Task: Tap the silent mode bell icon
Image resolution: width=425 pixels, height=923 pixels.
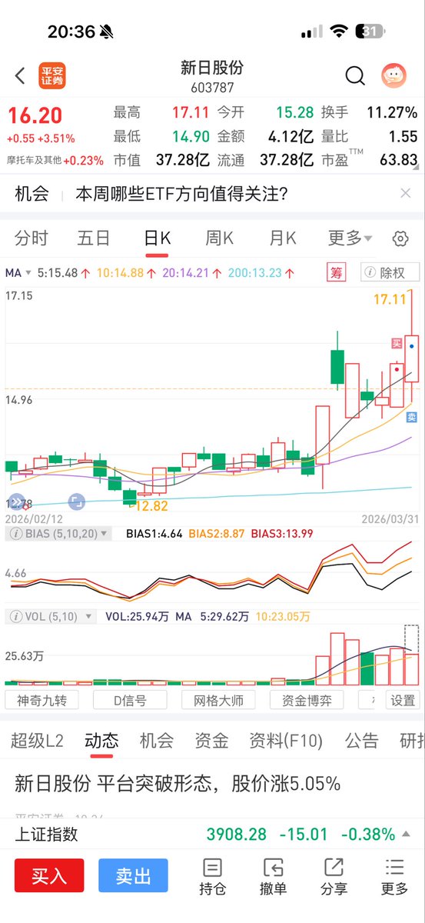Action: pyautogui.click(x=106, y=32)
